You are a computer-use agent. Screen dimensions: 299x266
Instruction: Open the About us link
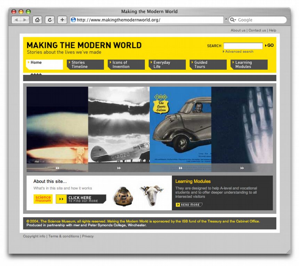238,30
